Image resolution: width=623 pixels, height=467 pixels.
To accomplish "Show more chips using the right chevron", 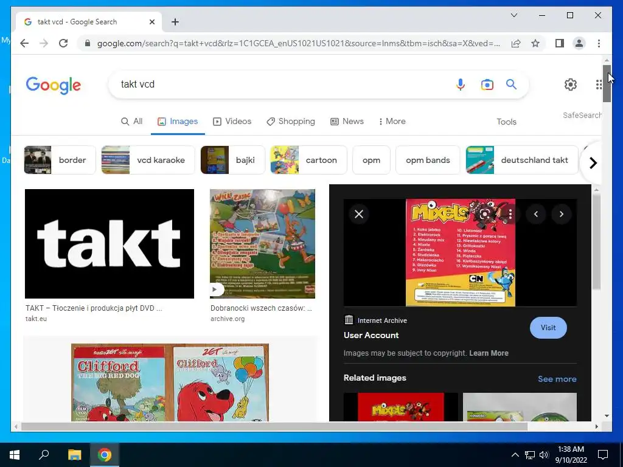I will (x=593, y=163).
